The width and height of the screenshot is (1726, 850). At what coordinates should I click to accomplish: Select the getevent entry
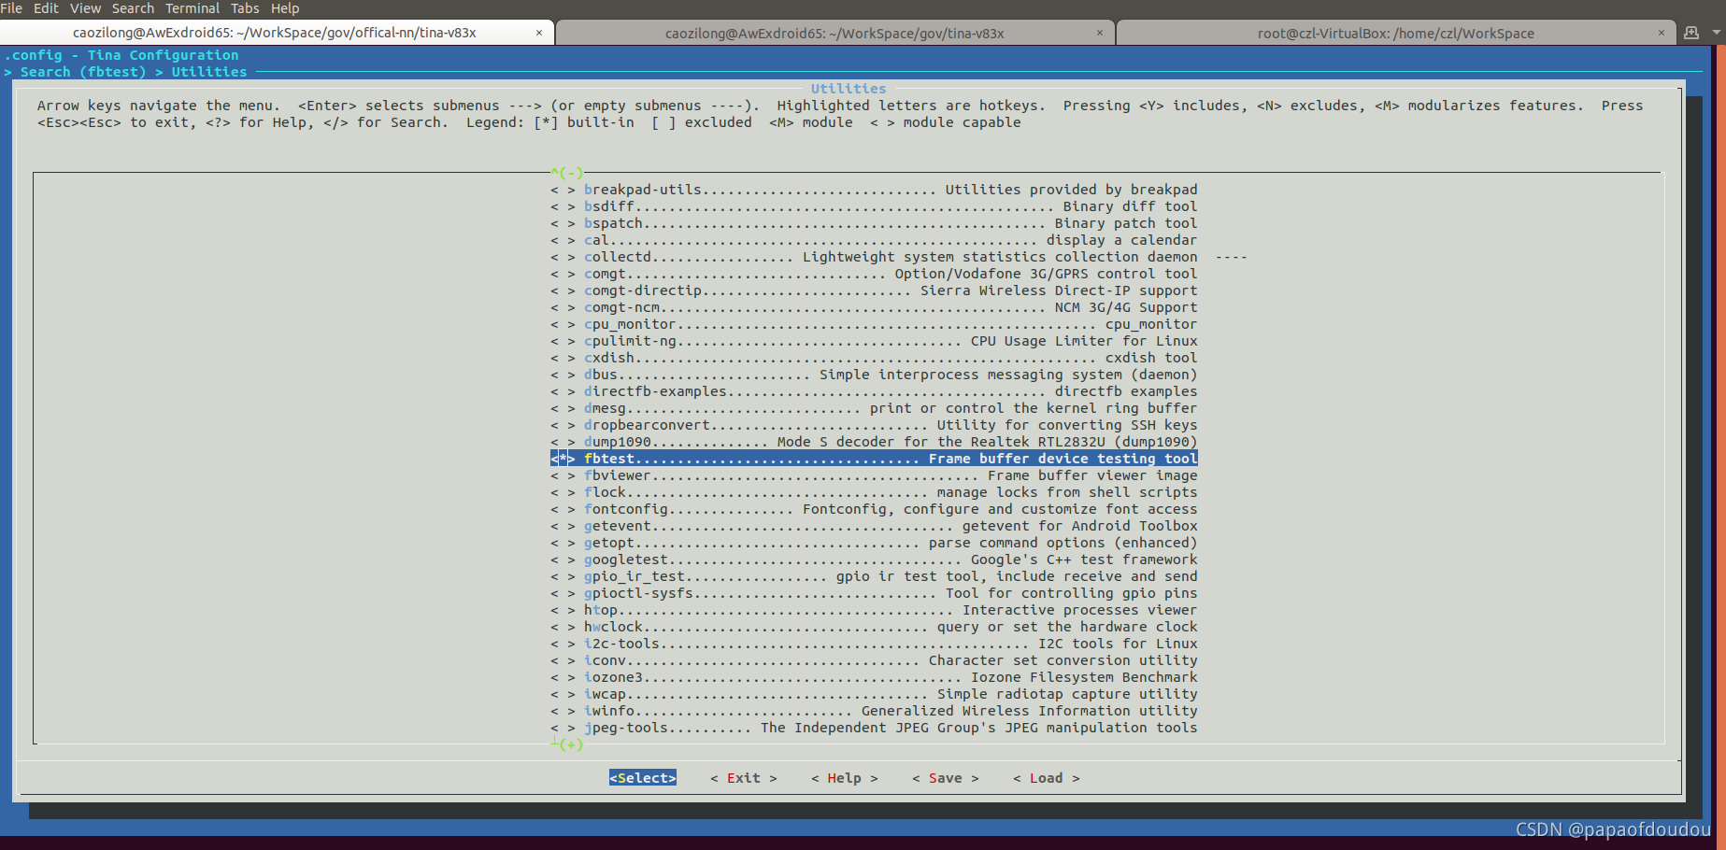pyautogui.click(x=874, y=526)
